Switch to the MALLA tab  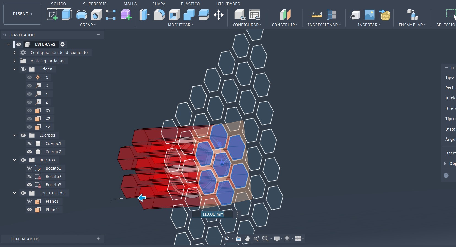pos(130,4)
